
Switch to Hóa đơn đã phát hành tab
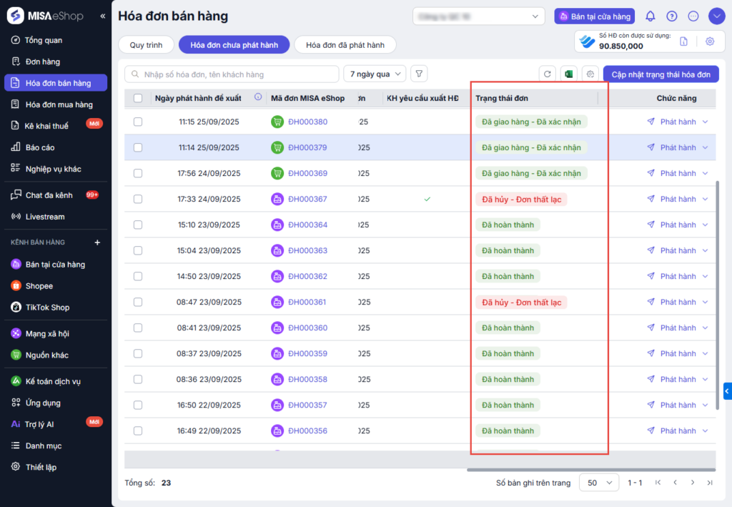(345, 45)
